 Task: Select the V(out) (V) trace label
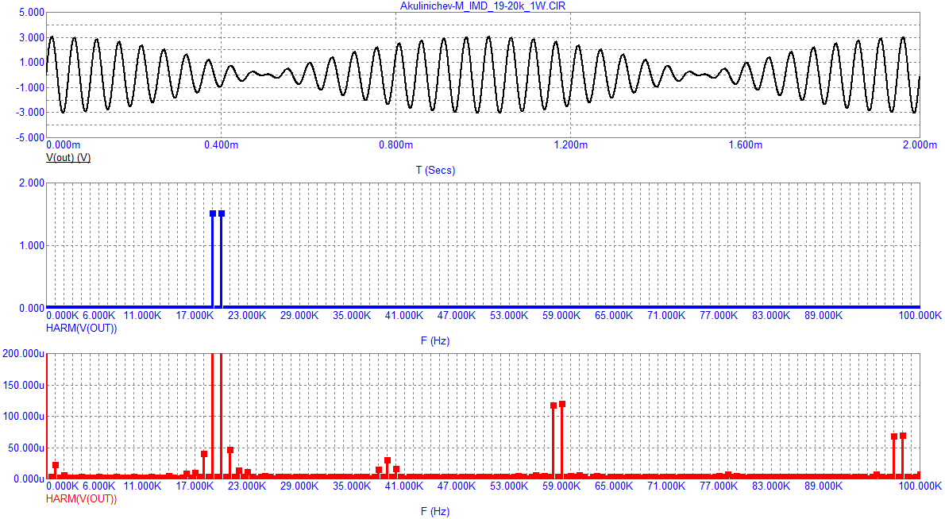68,158
